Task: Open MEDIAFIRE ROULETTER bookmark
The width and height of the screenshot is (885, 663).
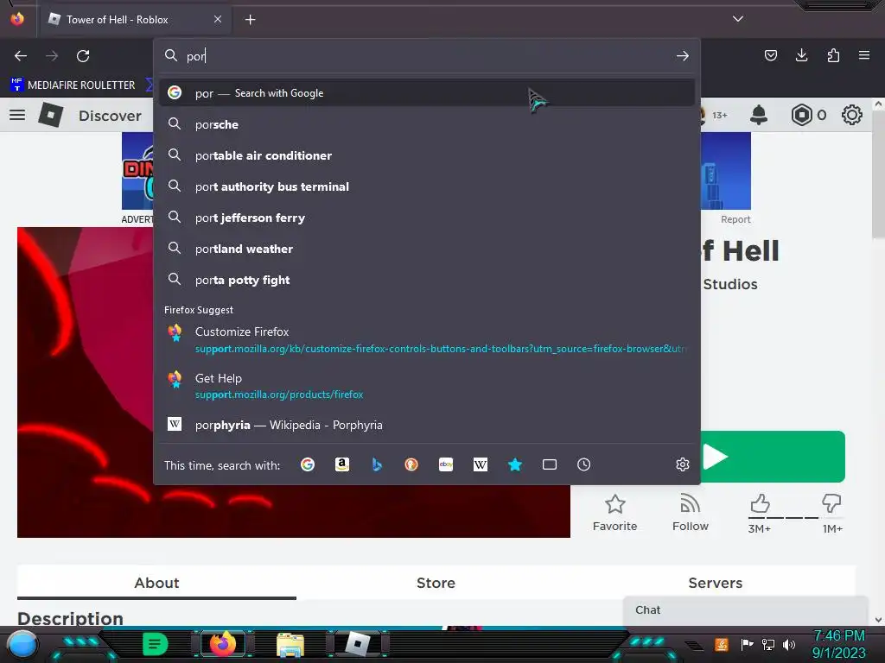Action: tap(73, 85)
